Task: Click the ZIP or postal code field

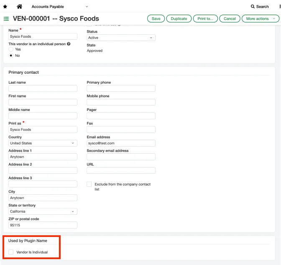Action: coord(43,225)
